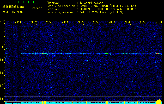The width and height of the screenshot is (164, 104).
Task: Click the Receiver field label
Action: click(x=53, y=9)
